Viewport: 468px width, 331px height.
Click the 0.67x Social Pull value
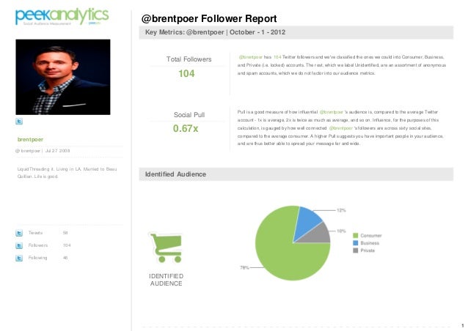(186, 128)
